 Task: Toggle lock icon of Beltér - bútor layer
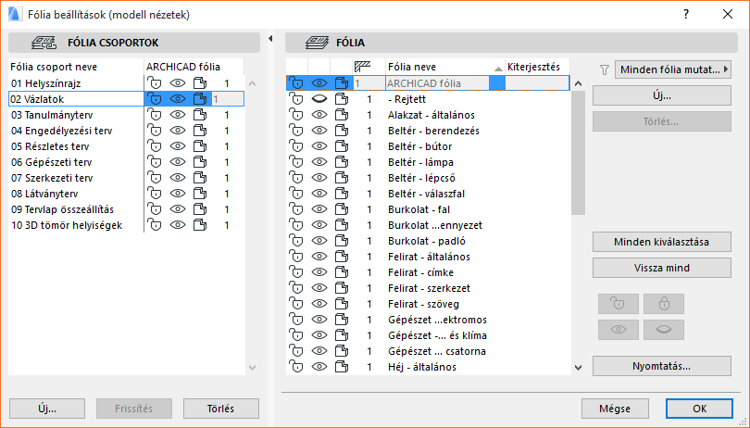pos(296,146)
